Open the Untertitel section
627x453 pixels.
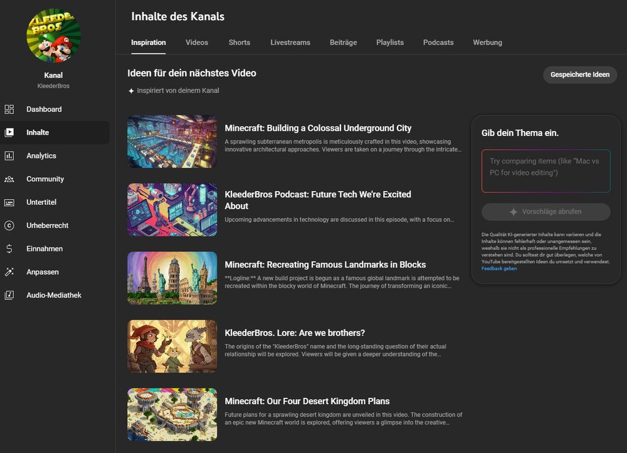(x=55, y=202)
